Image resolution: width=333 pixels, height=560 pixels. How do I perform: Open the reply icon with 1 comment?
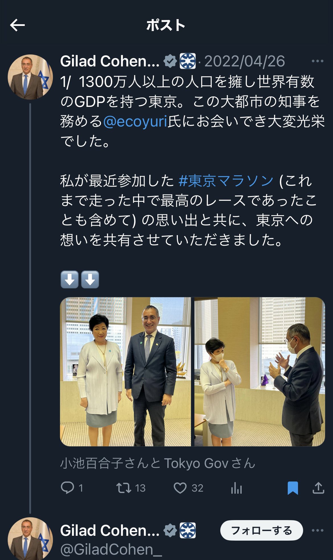[x=67, y=488]
